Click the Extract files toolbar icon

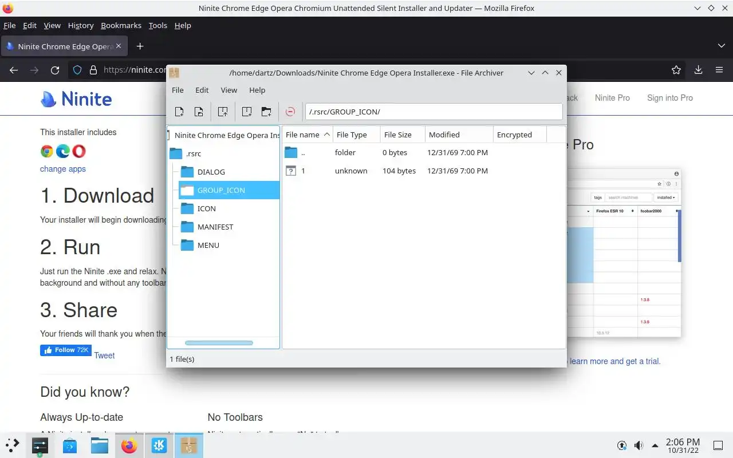[x=223, y=112]
